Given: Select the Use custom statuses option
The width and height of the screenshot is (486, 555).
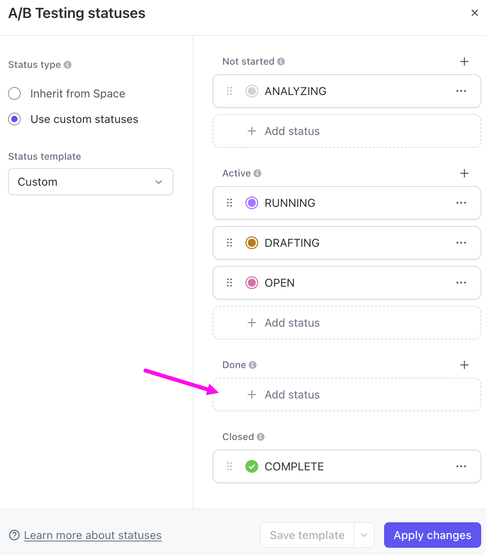Looking at the screenshot, I should (15, 119).
